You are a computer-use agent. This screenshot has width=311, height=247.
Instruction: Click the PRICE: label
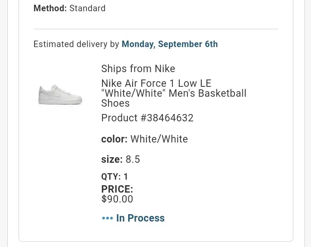[x=117, y=189]
